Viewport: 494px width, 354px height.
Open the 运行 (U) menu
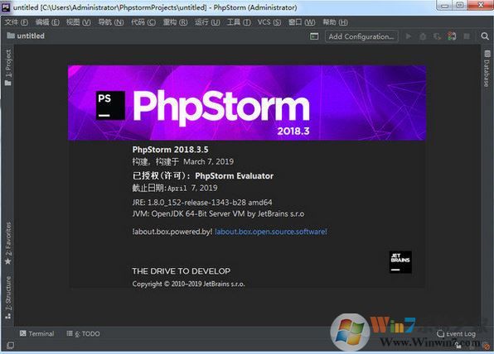[x=207, y=22]
